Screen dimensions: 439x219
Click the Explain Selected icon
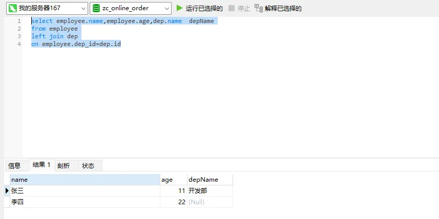[x=259, y=8]
